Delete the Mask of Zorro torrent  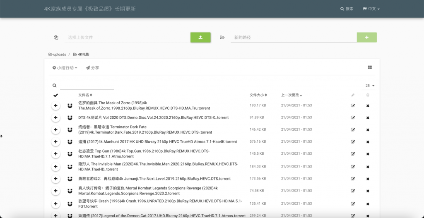368,105
